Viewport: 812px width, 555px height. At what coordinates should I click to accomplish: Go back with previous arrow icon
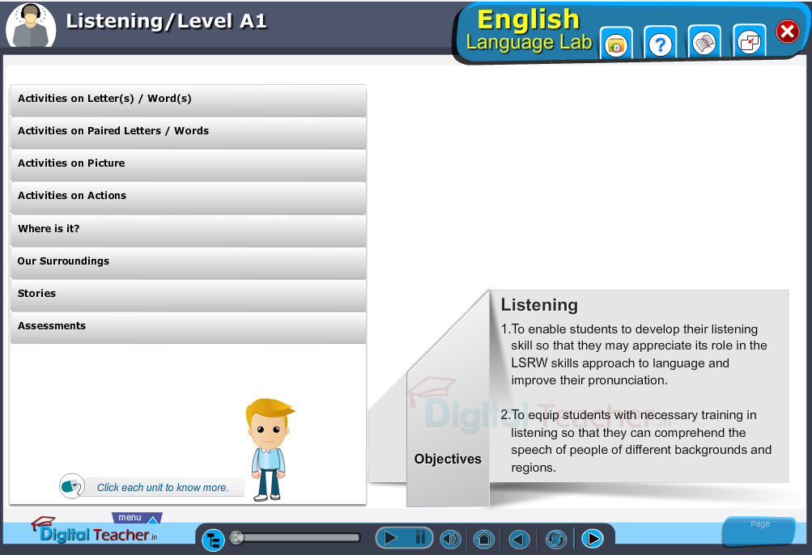click(519, 539)
